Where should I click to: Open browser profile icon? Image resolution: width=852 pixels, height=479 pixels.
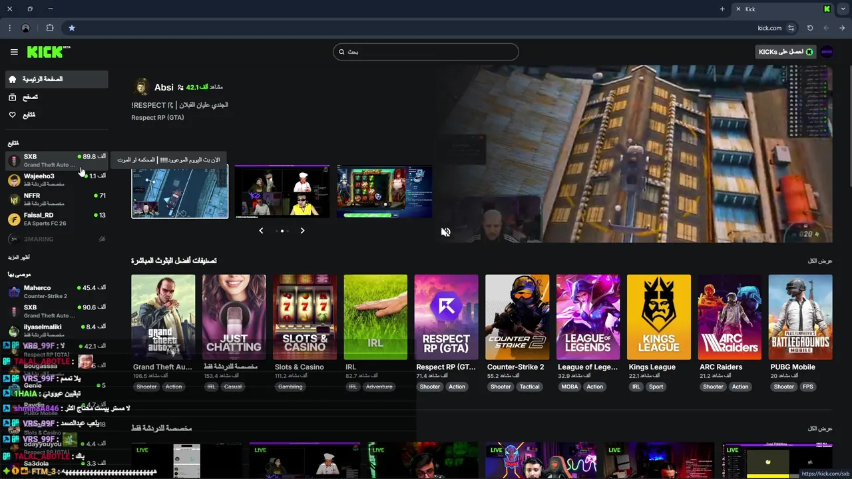pos(26,28)
